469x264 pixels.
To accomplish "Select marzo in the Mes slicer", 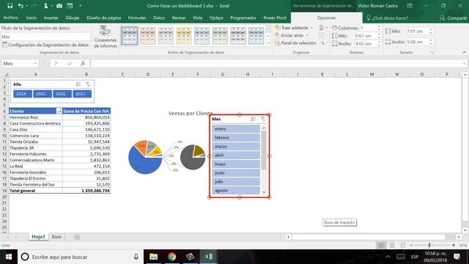I will (x=236, y=147).
